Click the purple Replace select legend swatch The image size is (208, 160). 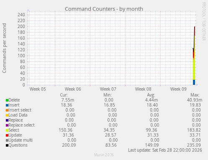coord(7,125)
